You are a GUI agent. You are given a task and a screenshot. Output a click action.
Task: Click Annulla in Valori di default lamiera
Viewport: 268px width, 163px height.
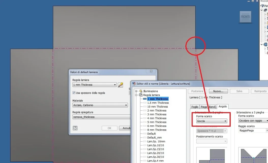coord(125,128)
